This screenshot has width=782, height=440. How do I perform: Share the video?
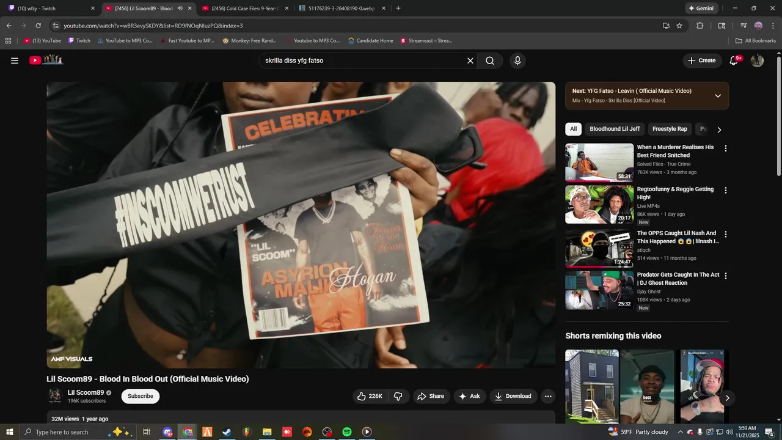coord(431,396)
